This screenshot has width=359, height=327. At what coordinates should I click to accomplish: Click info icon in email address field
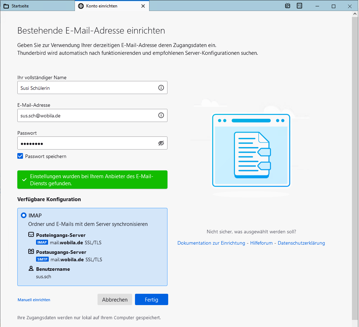pos(161,115)
